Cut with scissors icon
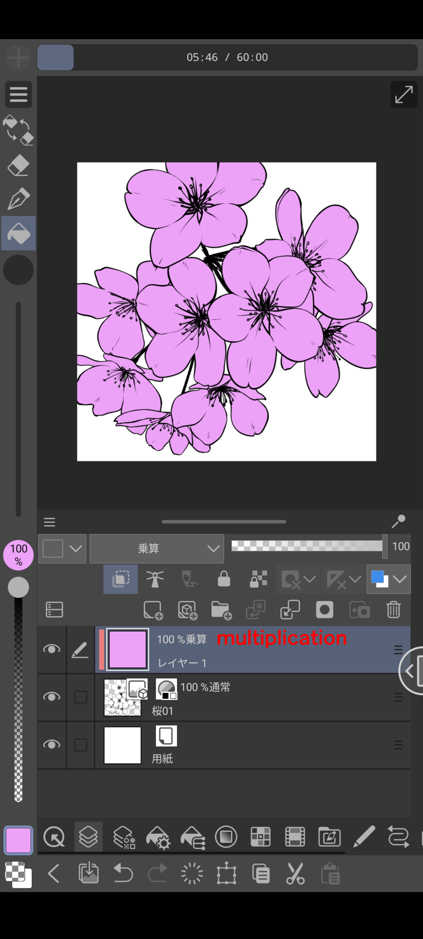The height and width of the screenshot is (939, 423). [295, 874]
